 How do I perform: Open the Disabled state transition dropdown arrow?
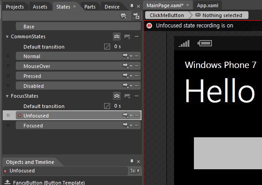(131, 86)
